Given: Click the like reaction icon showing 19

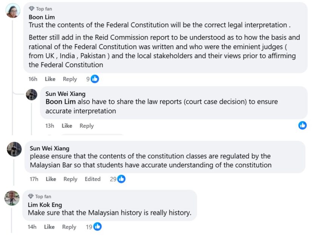Looking at the screenshot, I should pyautogui.click(x=97, y=227).
